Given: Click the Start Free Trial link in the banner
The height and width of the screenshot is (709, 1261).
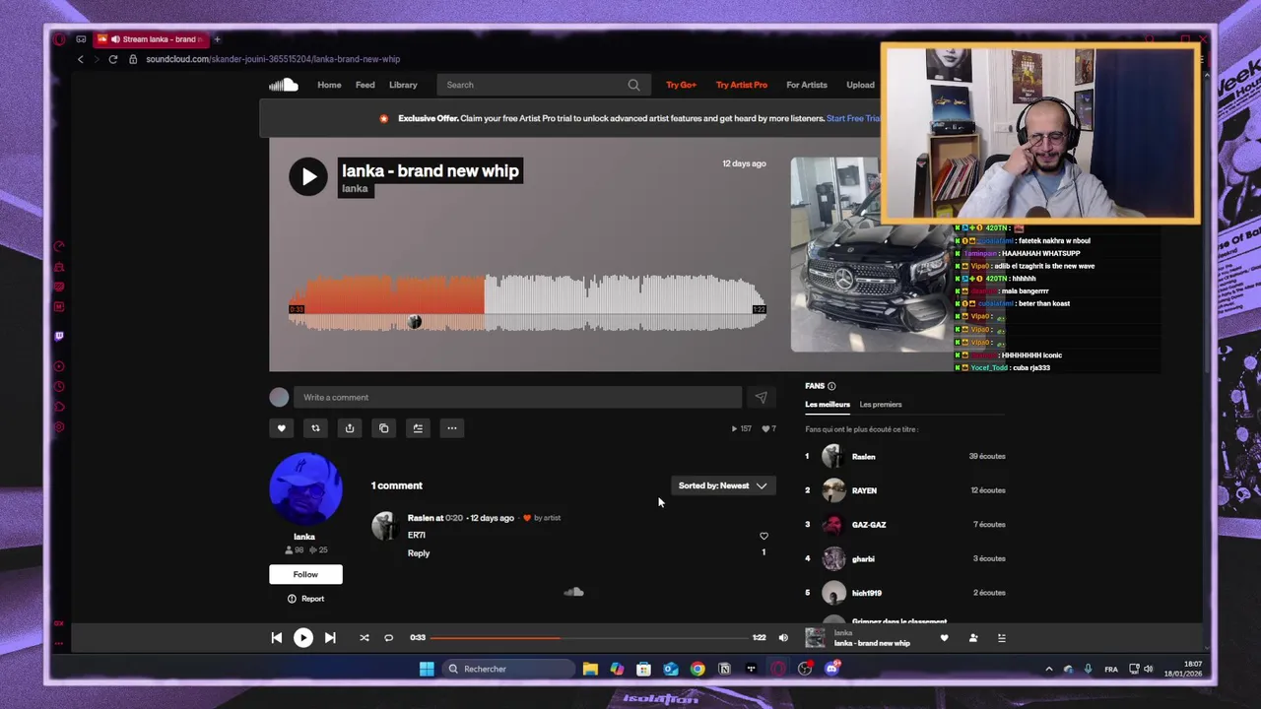Looking at the screenshot, I should [853, 118].
